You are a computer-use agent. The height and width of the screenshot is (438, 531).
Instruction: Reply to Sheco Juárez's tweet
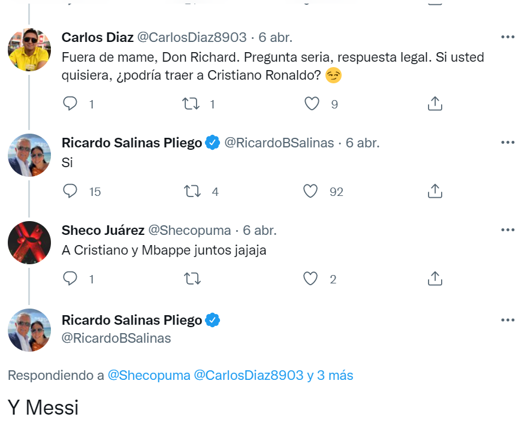[71, 279]
